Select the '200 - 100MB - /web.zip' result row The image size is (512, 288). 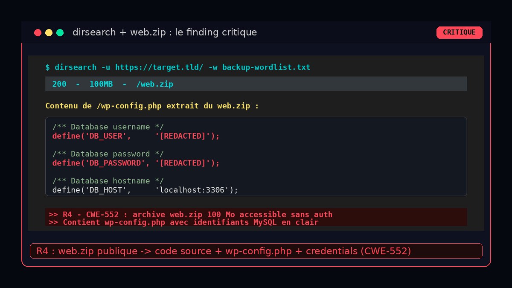click(x=256, y=84)
